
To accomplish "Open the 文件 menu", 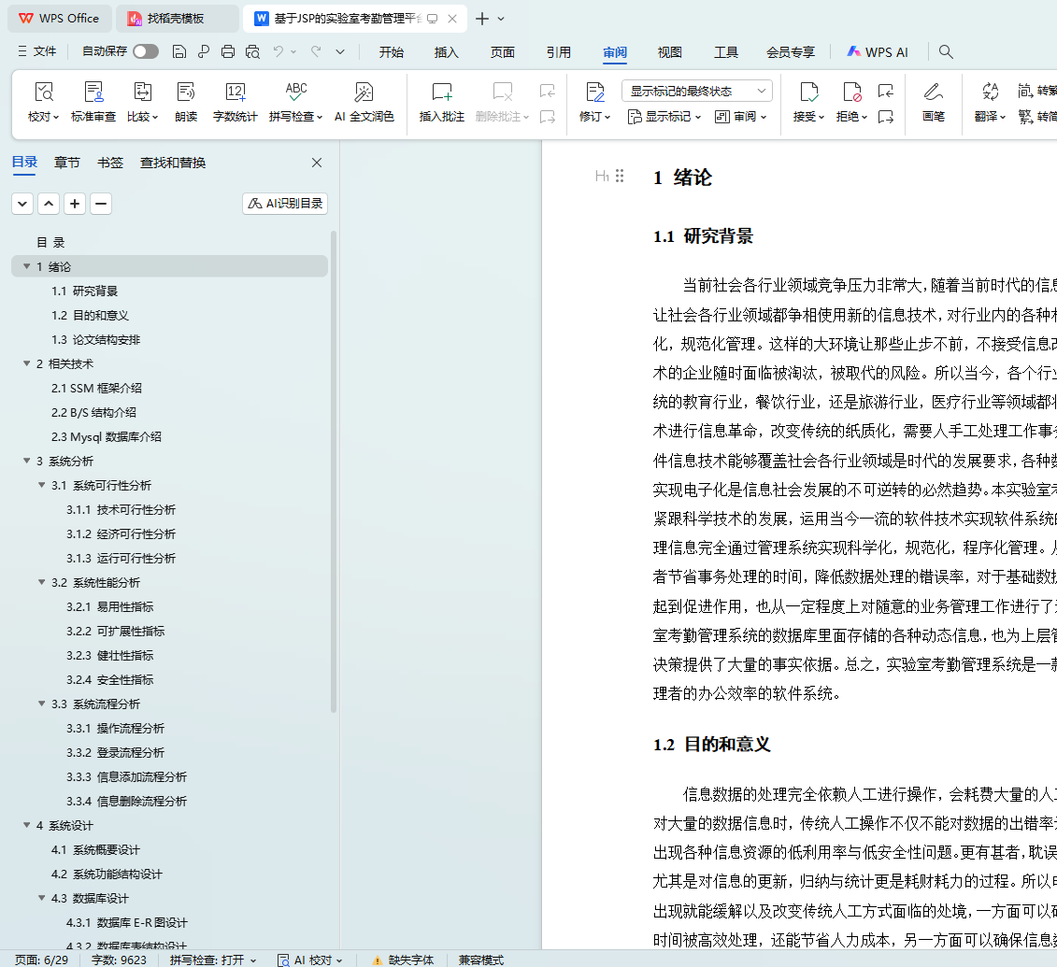I will tap(37, 52).
